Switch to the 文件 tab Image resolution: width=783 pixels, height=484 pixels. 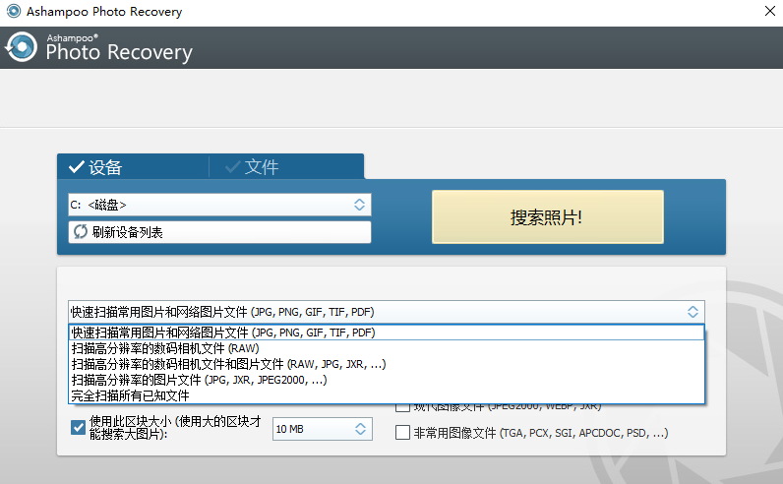286,167
